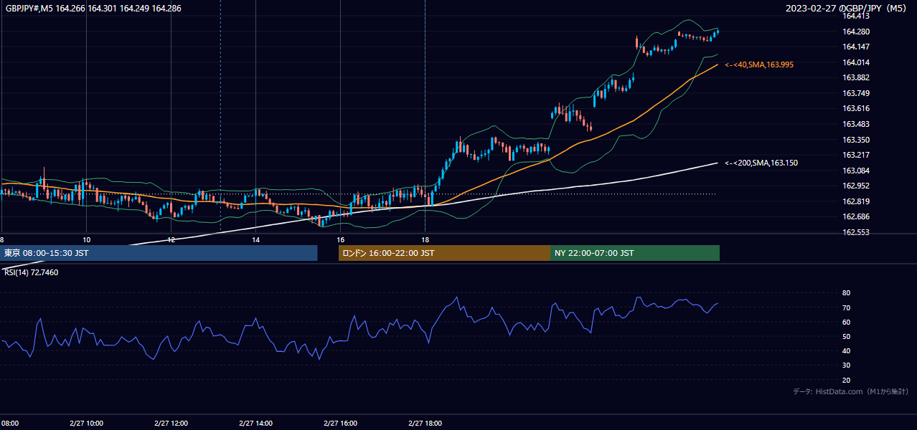Click RSI scale value 60
Viewport: 917px width, 430px height.
point(846,322)
